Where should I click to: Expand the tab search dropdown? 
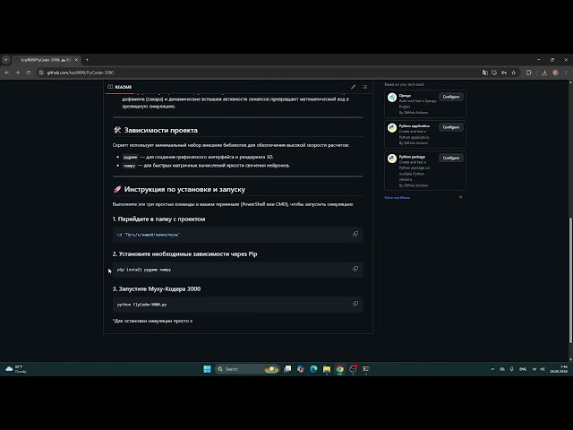6,60
